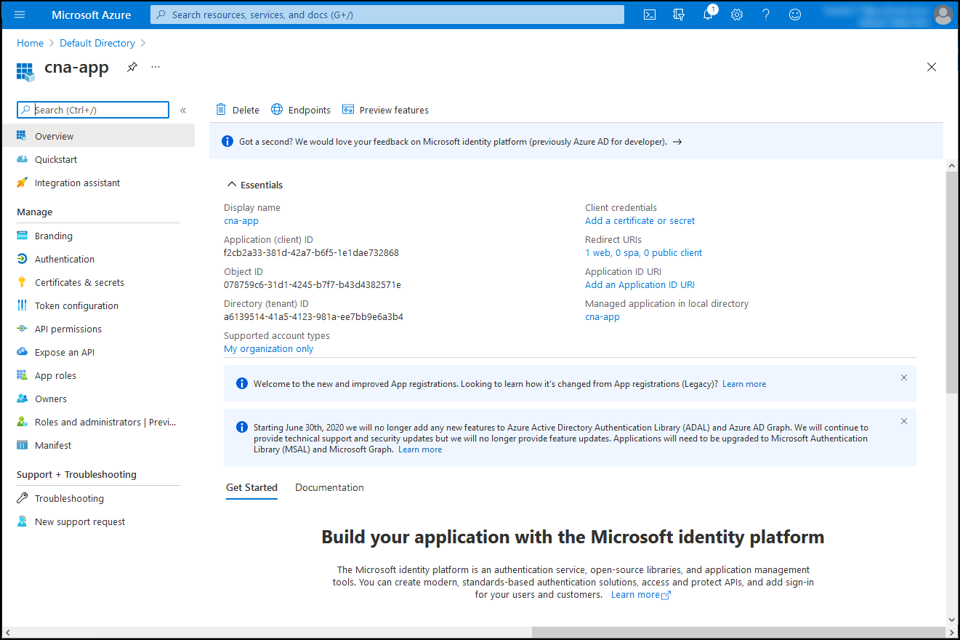Click Learn more in App registrations notice
The height and width of the screenshot is (640, 960).
pos(744,384)
